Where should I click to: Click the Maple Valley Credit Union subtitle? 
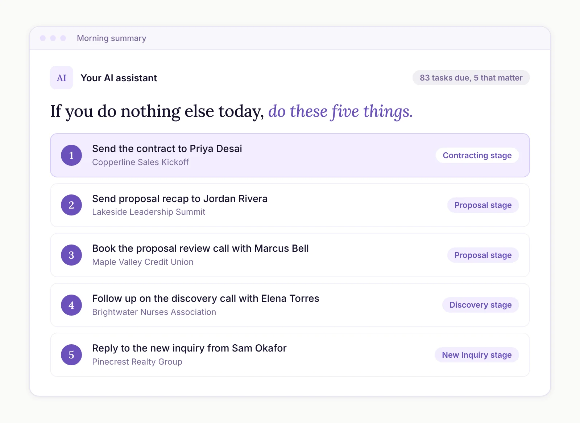(143, 262)
